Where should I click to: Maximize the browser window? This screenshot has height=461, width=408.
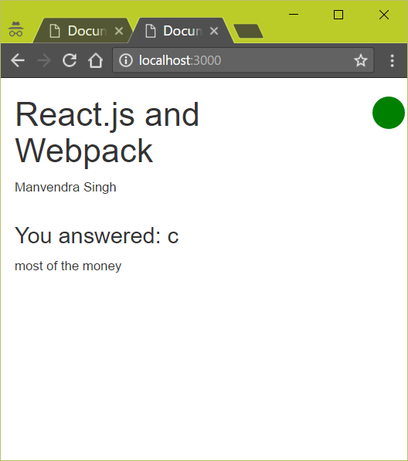point(338,15)
